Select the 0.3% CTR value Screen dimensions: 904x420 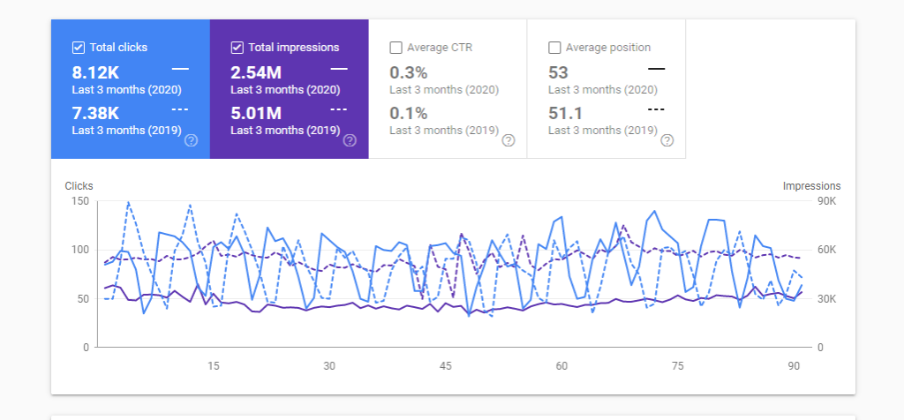coord(409,73)
